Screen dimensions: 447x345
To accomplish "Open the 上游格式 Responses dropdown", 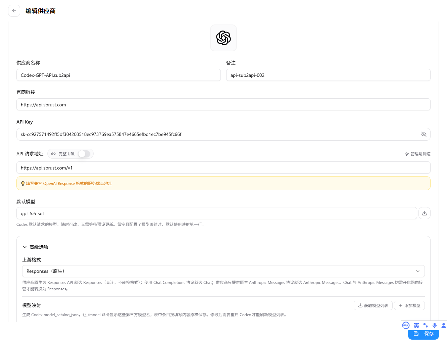I will tap(223, 271).
